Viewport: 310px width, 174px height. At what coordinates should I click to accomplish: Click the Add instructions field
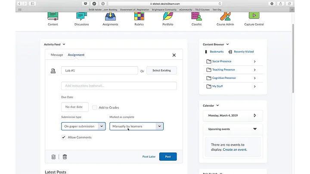(x=119, y=86)
